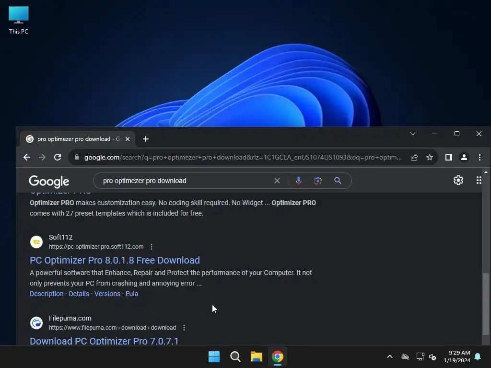Click the page vertical scrollbar thumb
Image resolution: width=491 pixels, height=368 pixels.
pos(486,304)
